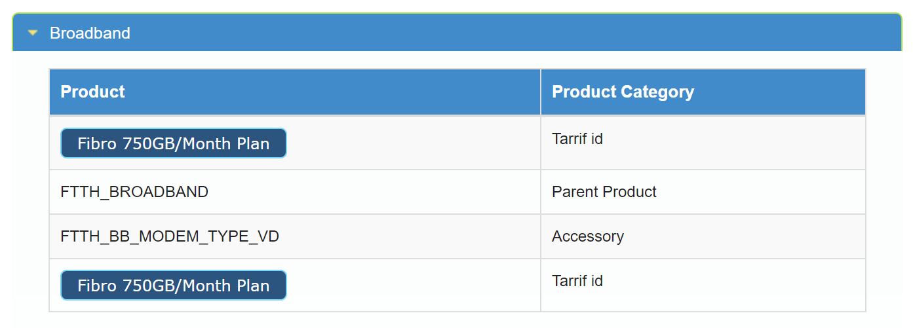Select the FTTH_BB_MODEM_TYPE_VD product cell
Screen dimensions: 913x328
(170, 236)
